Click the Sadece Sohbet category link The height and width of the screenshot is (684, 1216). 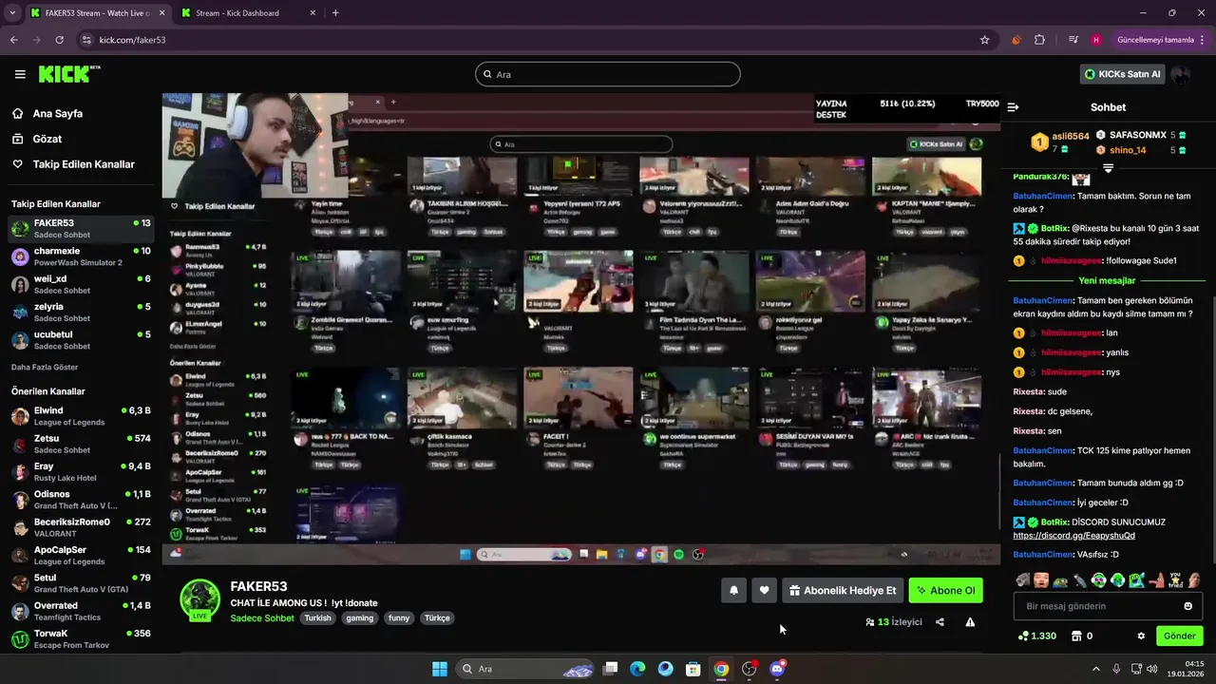(262, 618)
